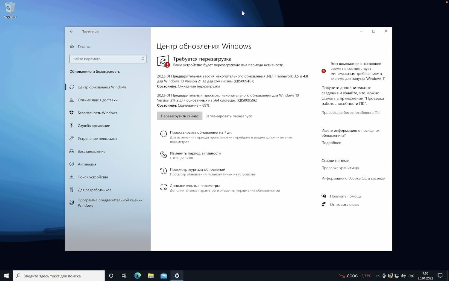Click the clock icon for Изменить период активности
449x281 pixels.
coord(163,155)
